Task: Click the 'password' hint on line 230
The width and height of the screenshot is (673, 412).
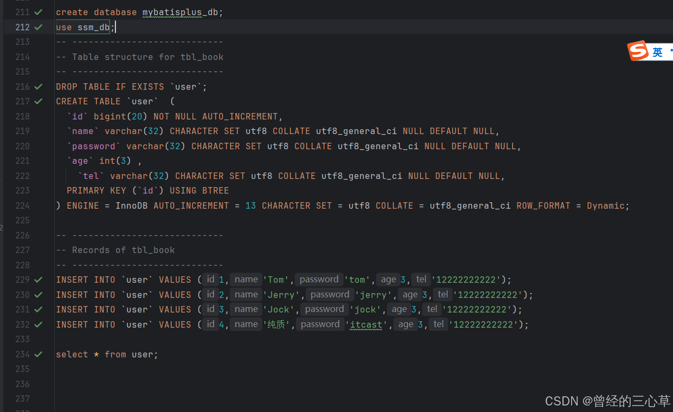Action: tap(330, 295)
